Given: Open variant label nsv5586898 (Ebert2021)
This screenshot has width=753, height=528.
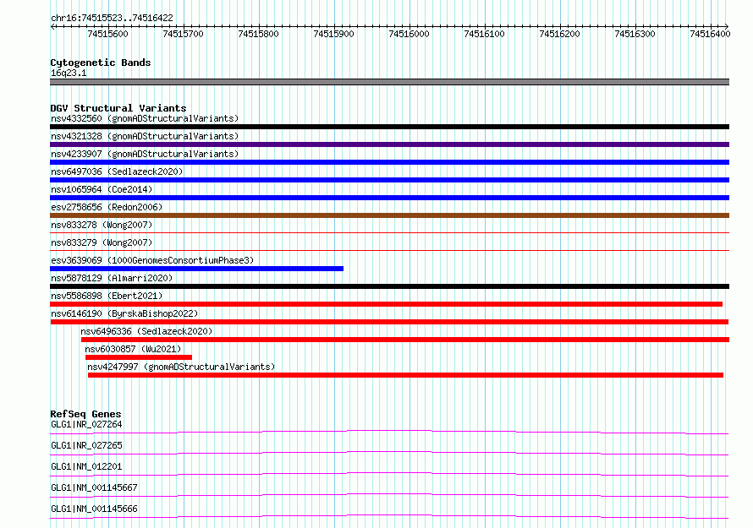Looking at the screenshot, I should (107, 296).
